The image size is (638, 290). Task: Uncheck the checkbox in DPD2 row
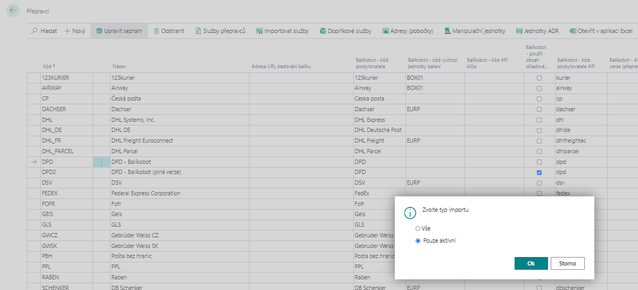pyautogui.click(x=539, y=173)
